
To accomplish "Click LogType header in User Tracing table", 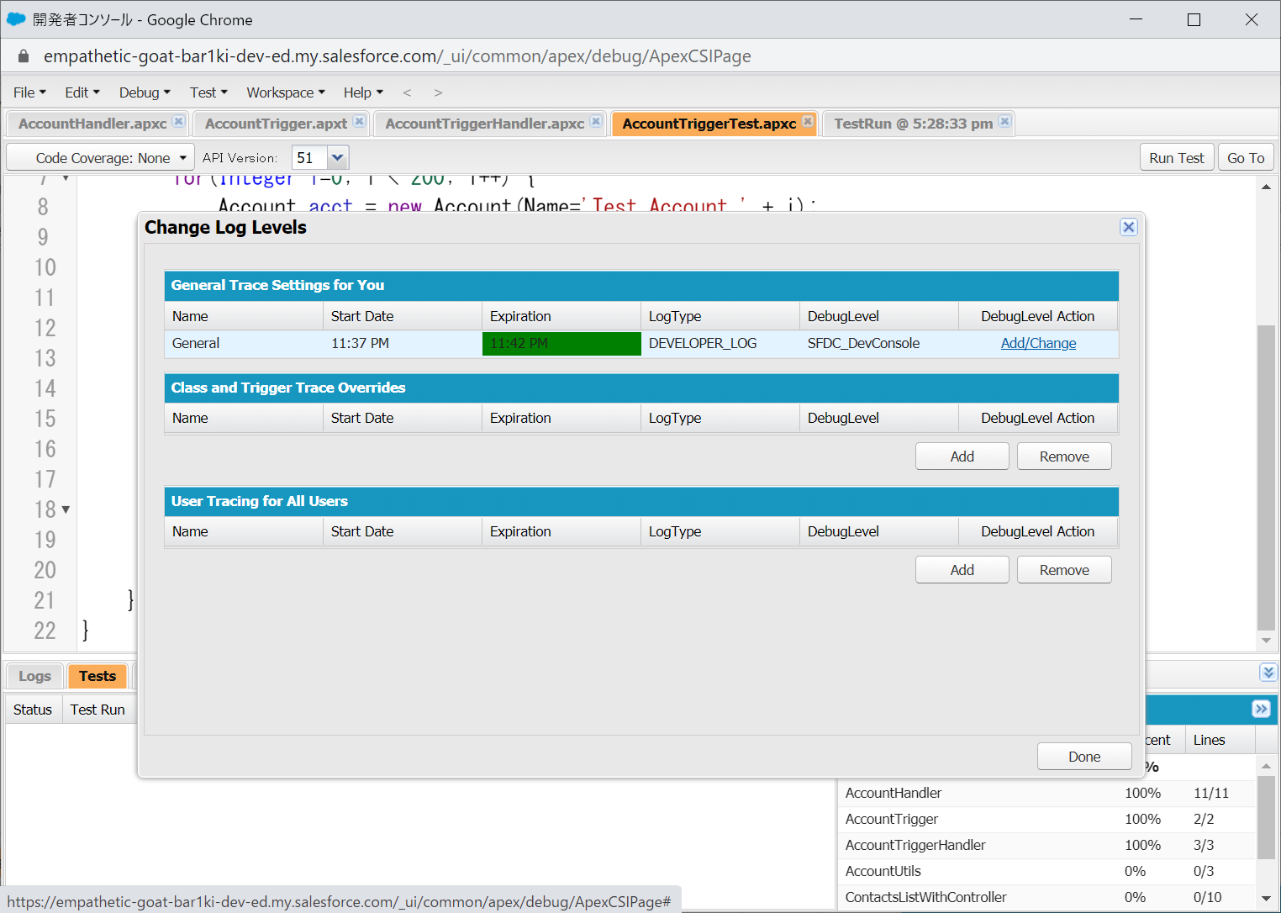I will (x=720, y=531).
